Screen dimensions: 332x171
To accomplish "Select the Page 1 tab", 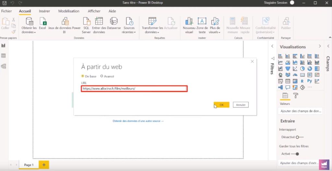I will pos(29,165).
